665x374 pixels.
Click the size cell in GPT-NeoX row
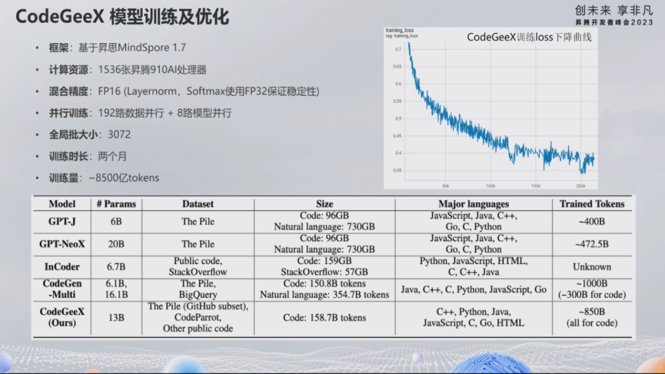pyautogui.click(x=324, y=244)
